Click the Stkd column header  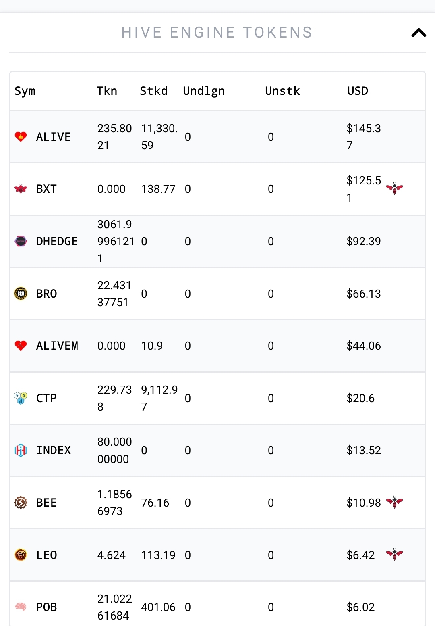tap(153, 91)
